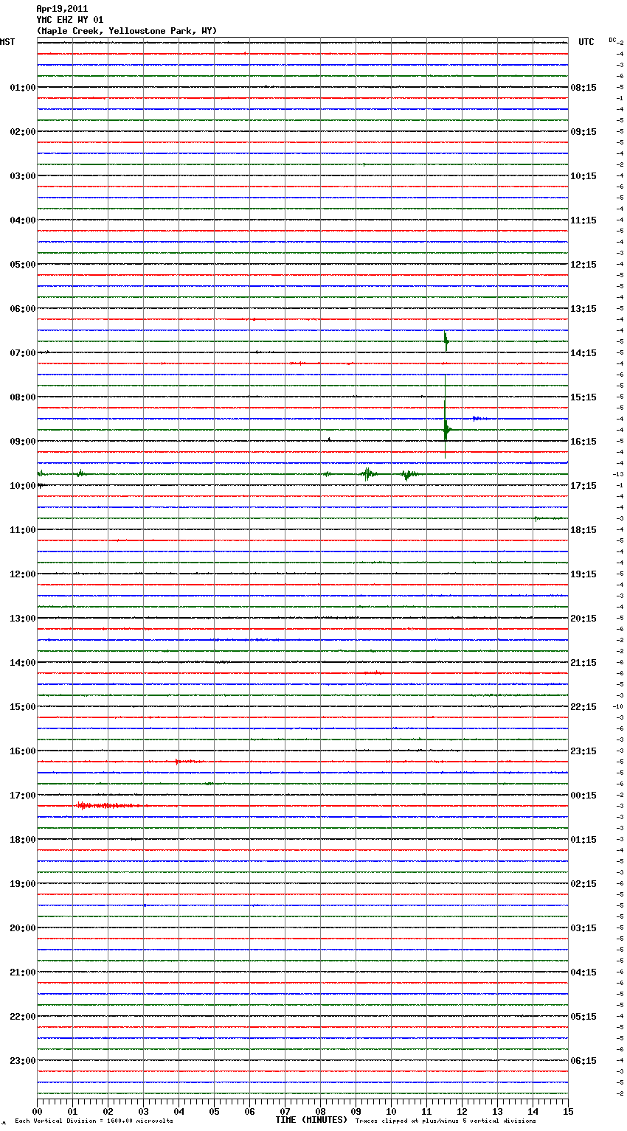This screenshot has width=627, height=1131.
Task: Click the 22:15 UTC time label
Action: [583, 707]
